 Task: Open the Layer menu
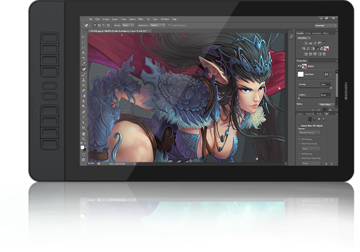click(x=115, y=19)
